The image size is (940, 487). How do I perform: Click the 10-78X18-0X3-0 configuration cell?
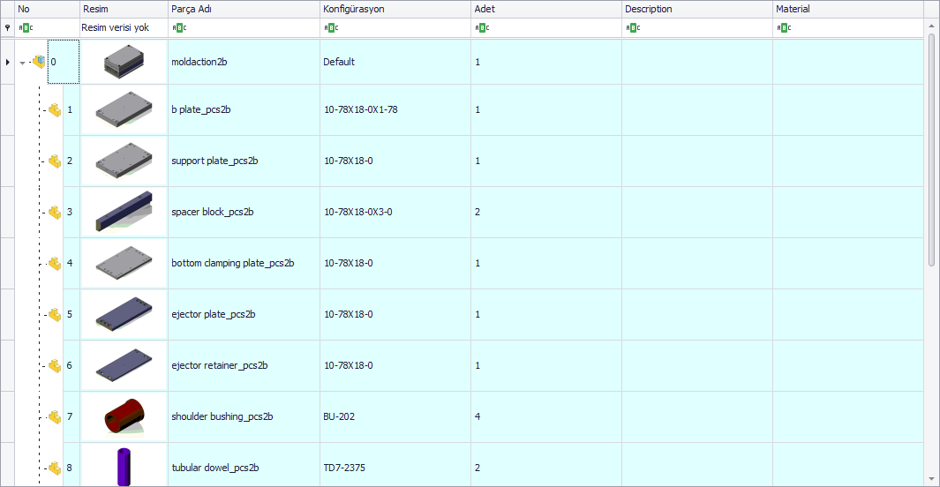pyautogui.click(x=395, y=212)
